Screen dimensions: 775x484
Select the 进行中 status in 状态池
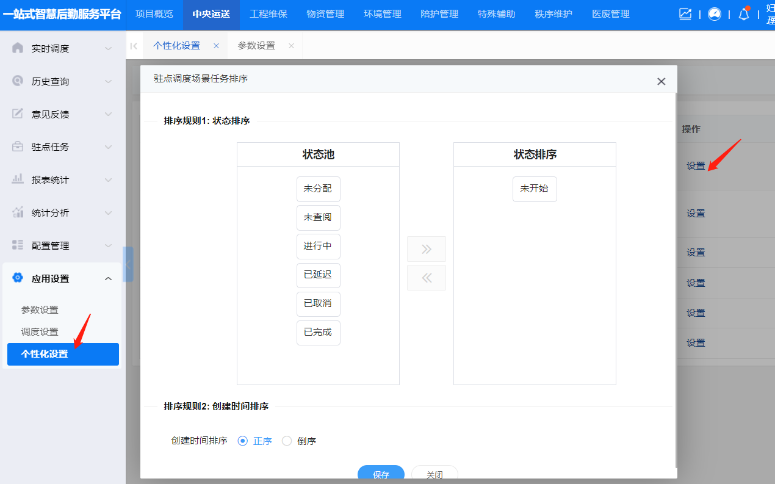click(x=318, y=246)
